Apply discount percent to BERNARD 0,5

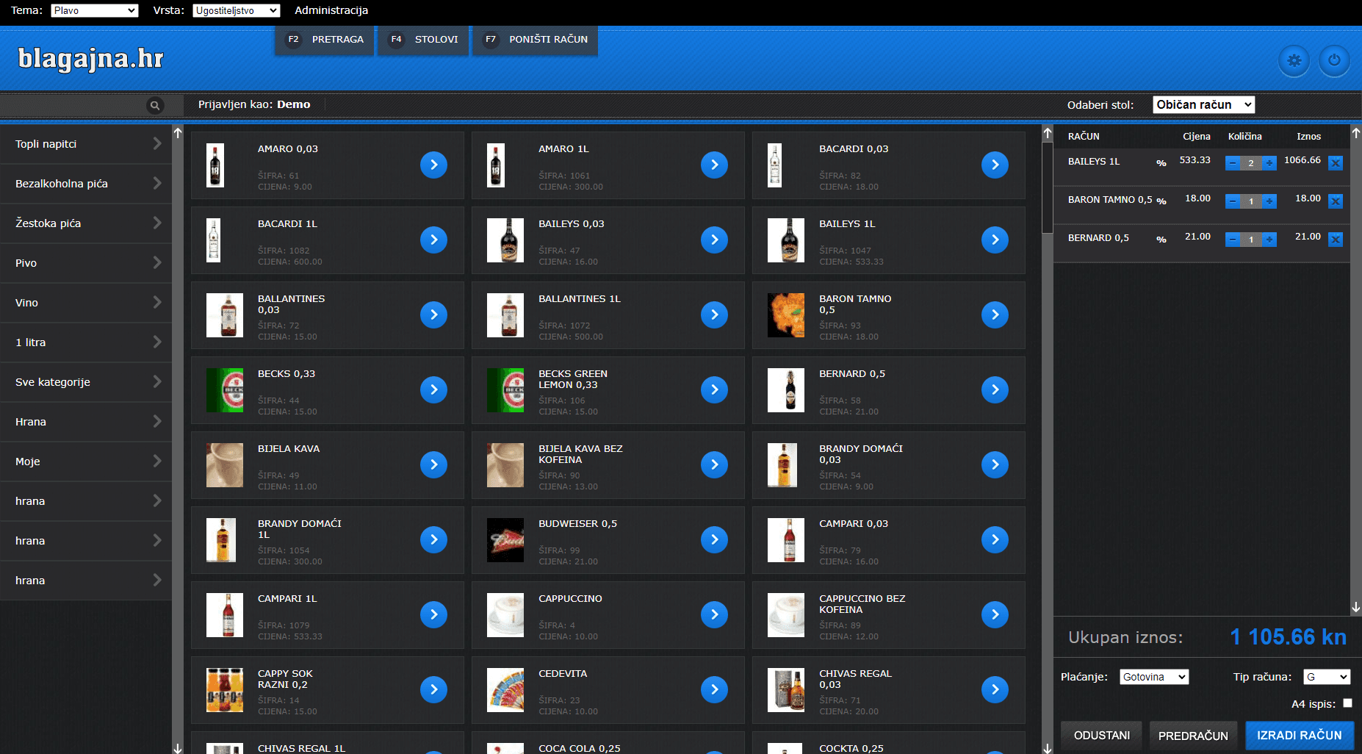1161,240
